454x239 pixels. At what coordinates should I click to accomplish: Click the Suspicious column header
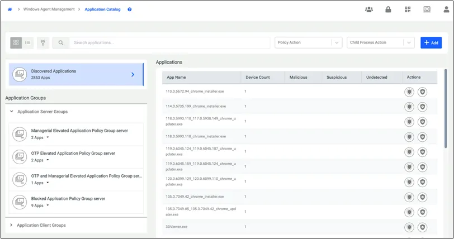(x=342, y=77)
